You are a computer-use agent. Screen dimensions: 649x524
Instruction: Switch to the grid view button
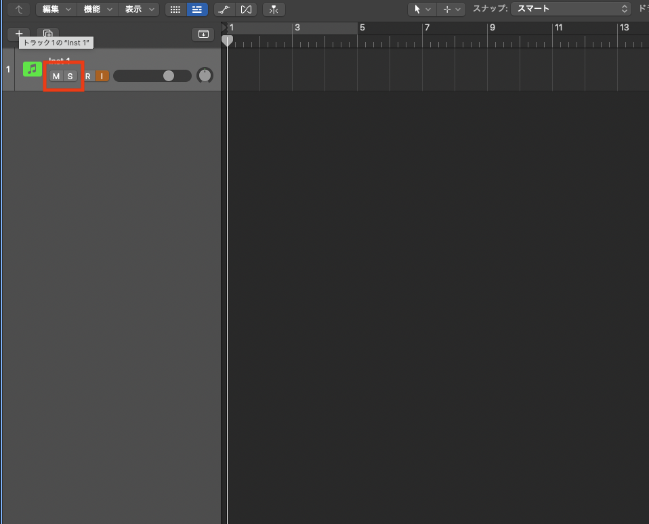tap(175, 9)
